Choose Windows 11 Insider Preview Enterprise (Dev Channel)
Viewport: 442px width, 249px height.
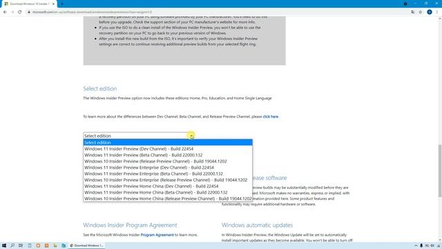[x=168, y=167]
